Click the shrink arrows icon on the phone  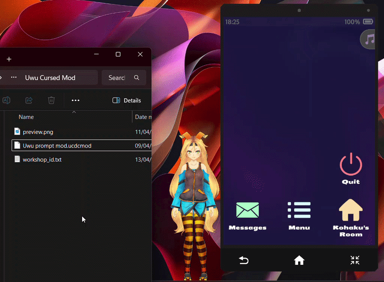[355, 260]
